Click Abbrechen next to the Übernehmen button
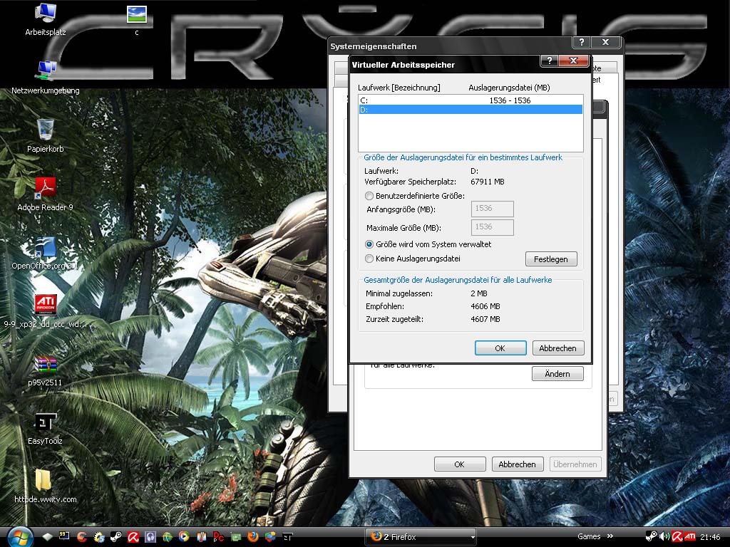The height and width of the screenshot is (547, 730). tap(518, 464)
